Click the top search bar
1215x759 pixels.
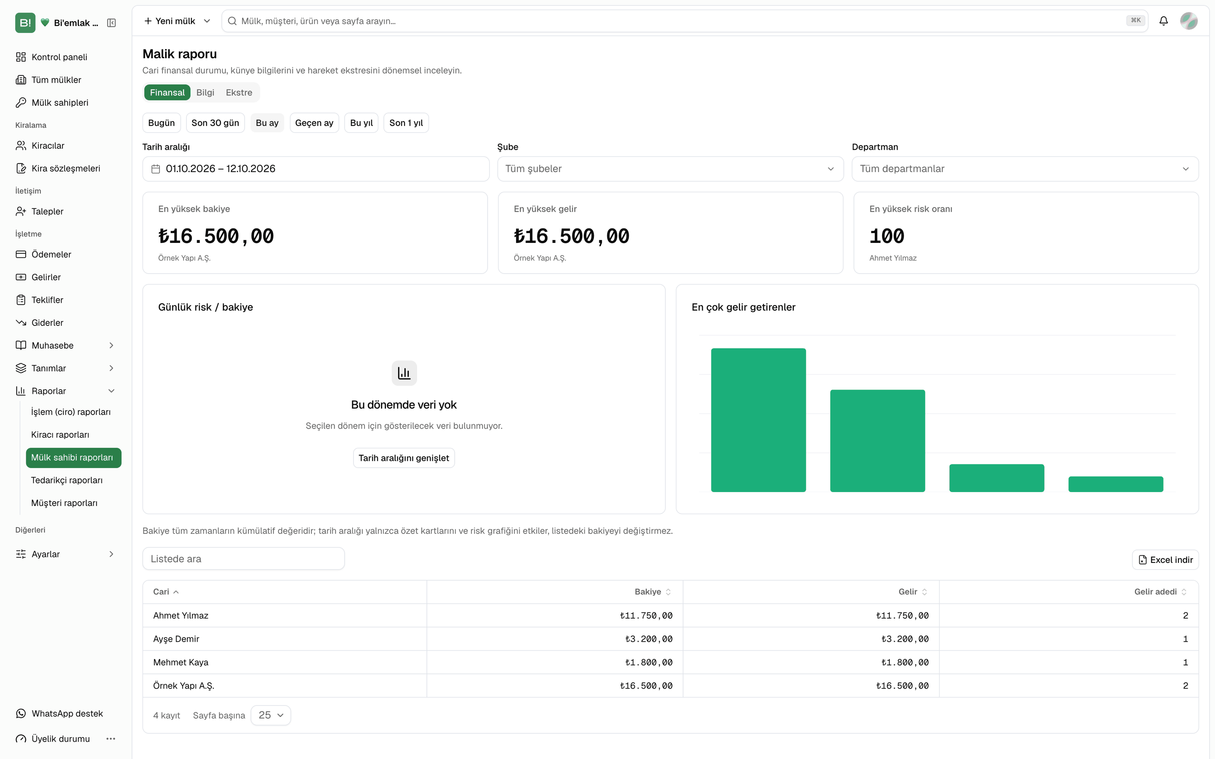(x=685, y=21)
